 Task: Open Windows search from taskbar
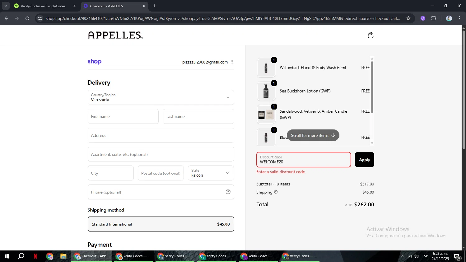21,256
